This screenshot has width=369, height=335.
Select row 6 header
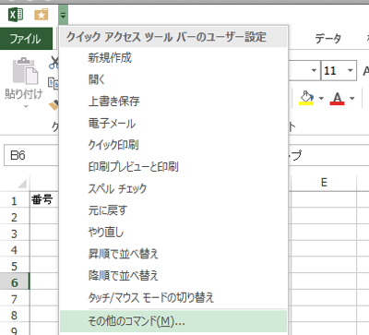click(x=15, y=282)
